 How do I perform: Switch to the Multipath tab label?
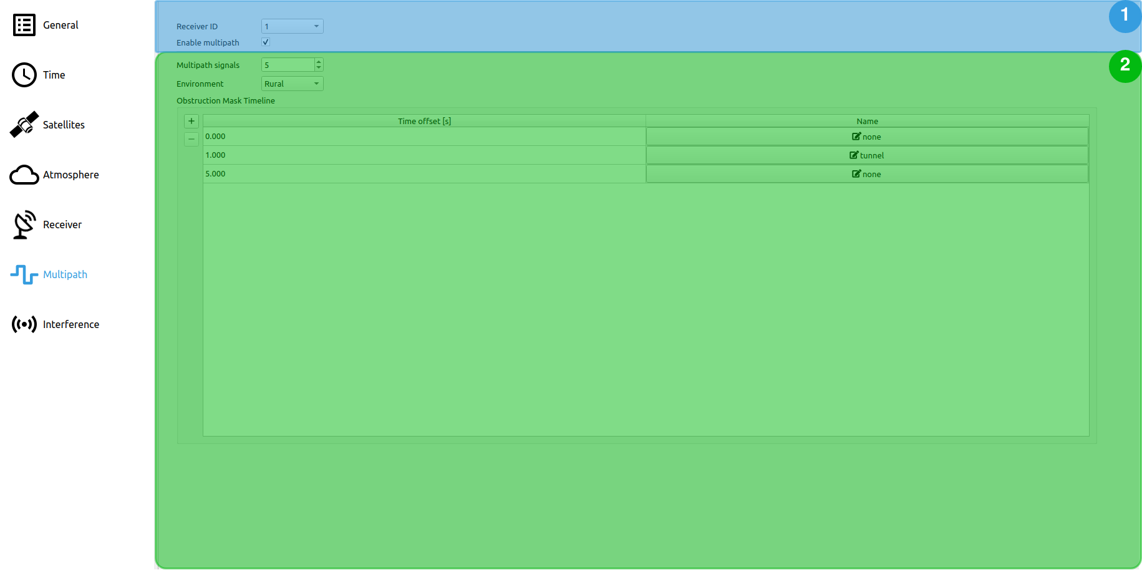click(x=65, y=274)
